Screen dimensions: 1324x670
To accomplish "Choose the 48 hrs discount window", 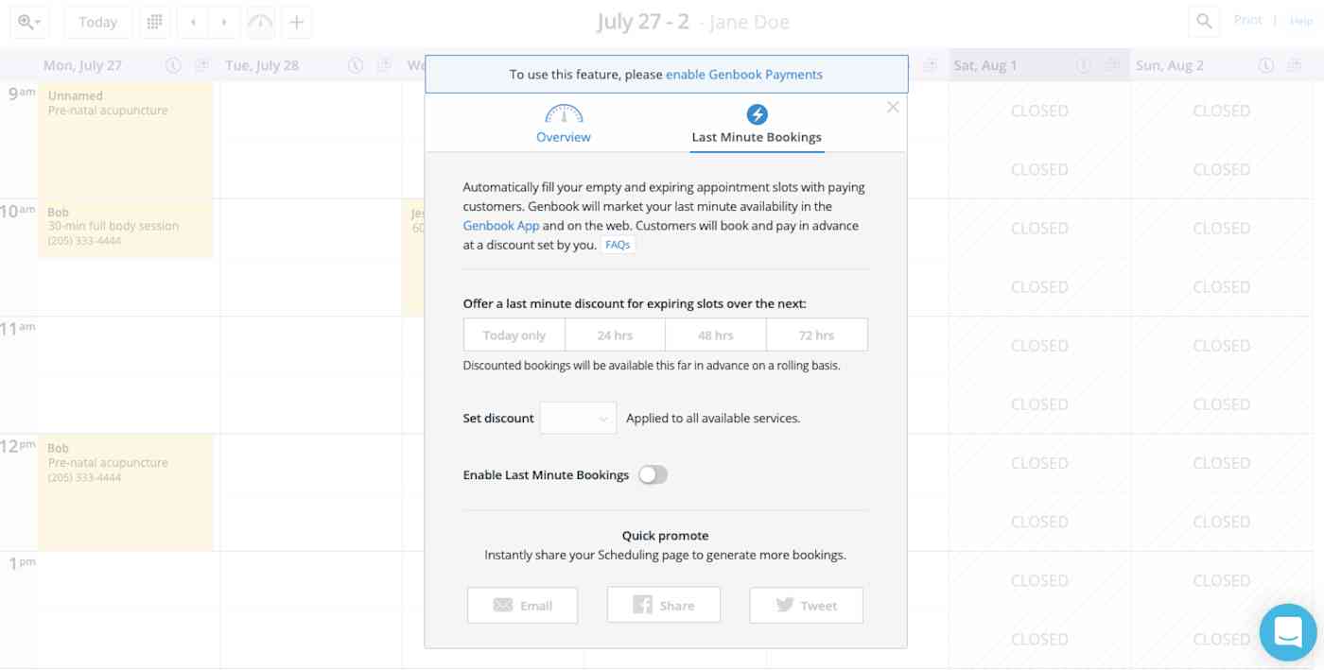I will click(x=716, y=335).
